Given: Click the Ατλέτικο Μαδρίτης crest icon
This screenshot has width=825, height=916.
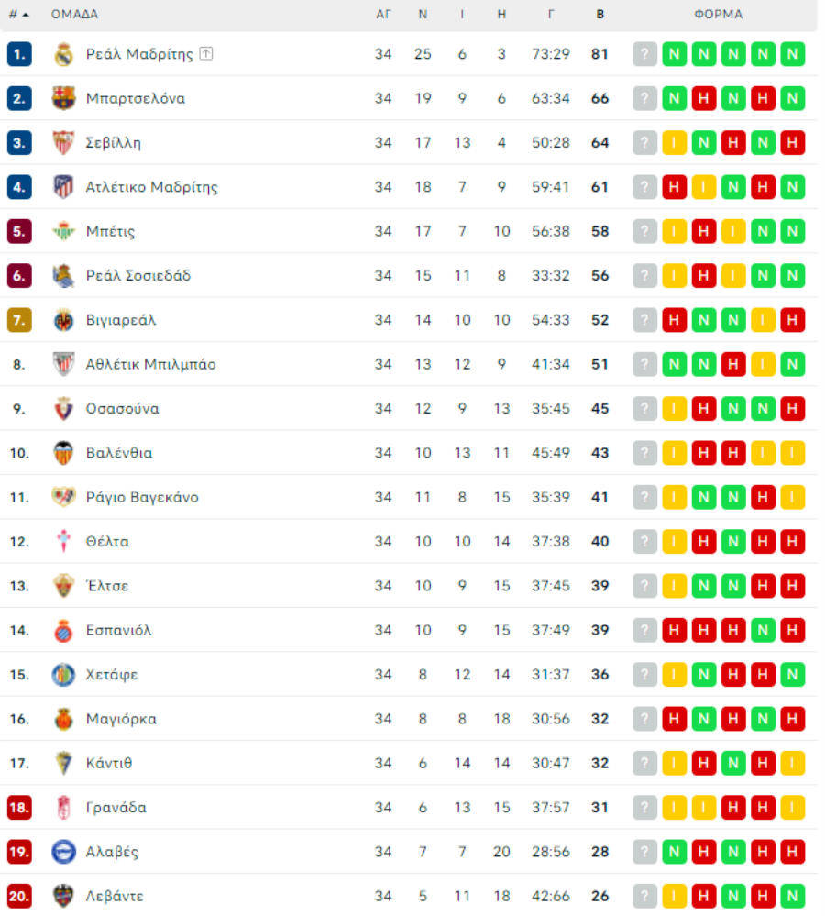Looking at the screenshot, I should (x=63, y=187).
